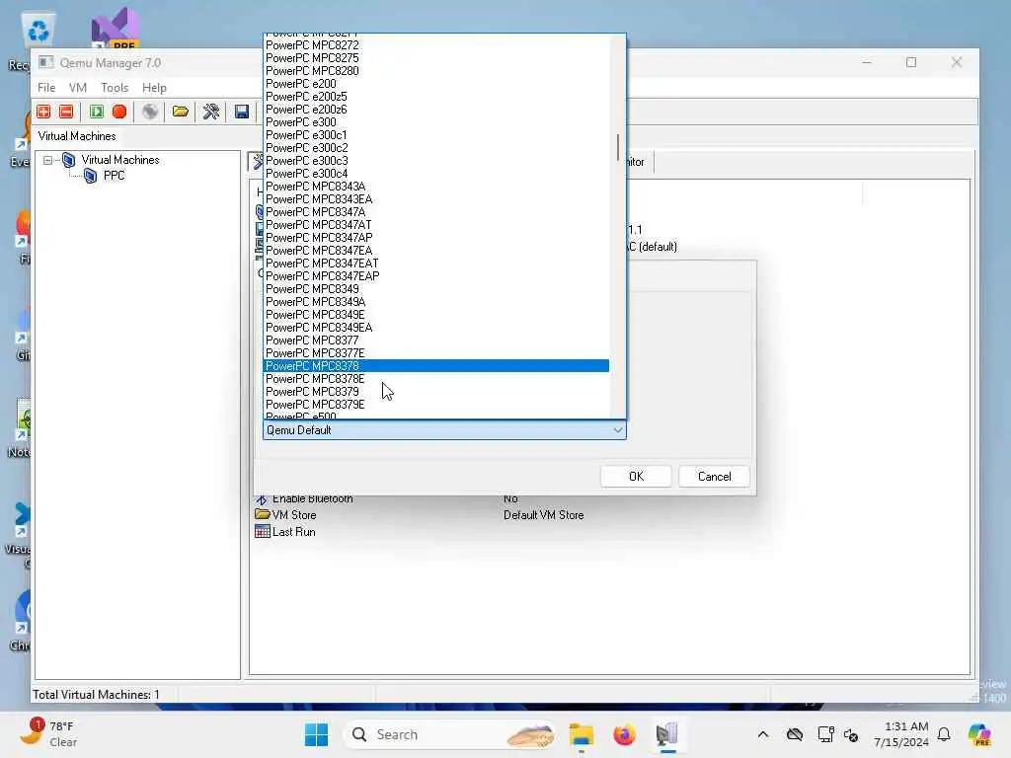Select PowerPC MPC8379E in the list
1011x758 pixels.
tap(436, 405)
